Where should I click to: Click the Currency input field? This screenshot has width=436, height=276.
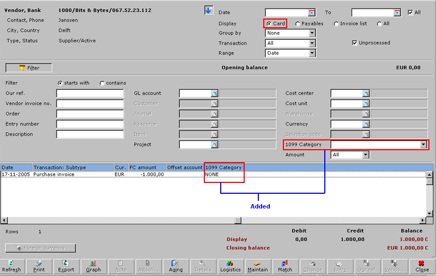coord(347,124)
